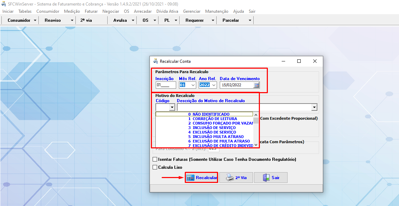399x206 pixels.
Task: Expand the Mês Ref. dropdown
Action: click(x=193, y=85)
